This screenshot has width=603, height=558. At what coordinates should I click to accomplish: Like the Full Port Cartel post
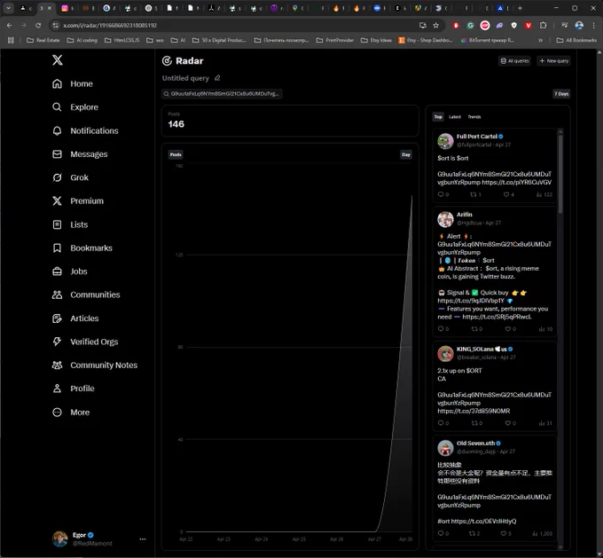click(x=509, y=194)
